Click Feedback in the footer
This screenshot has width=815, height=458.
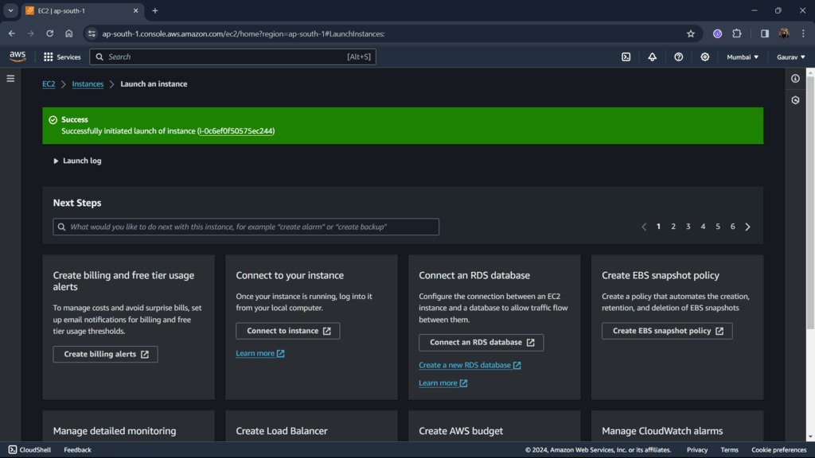coord(77,450)
